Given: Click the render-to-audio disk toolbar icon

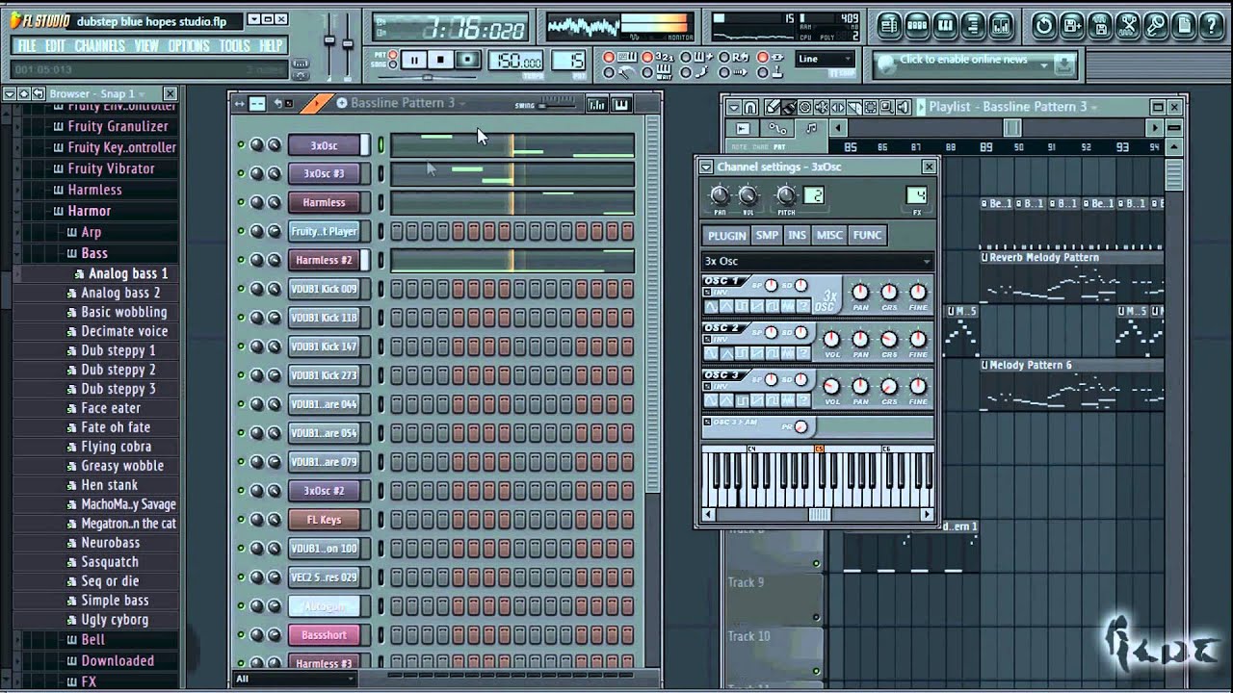Looking at the screenshot, I should pyautogui.click(x=1100, y=26).
